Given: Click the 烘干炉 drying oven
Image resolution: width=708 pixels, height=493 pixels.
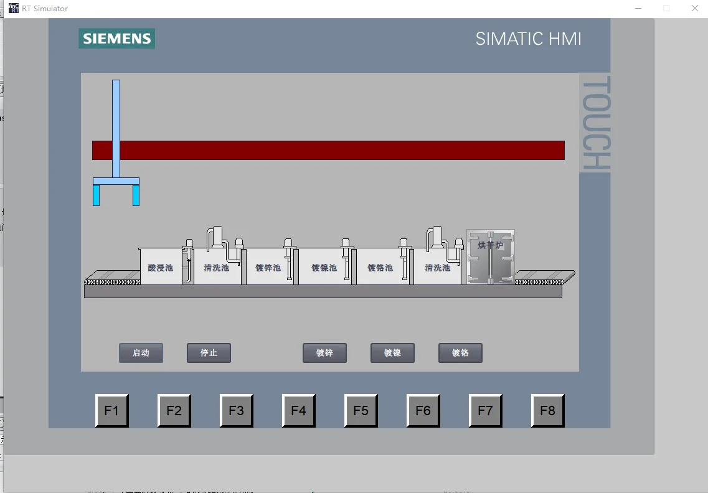Looking at the screenshot, I should 490,257.
